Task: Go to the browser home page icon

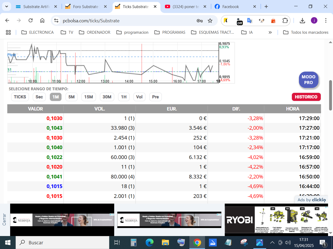Action: coord(42,20)
